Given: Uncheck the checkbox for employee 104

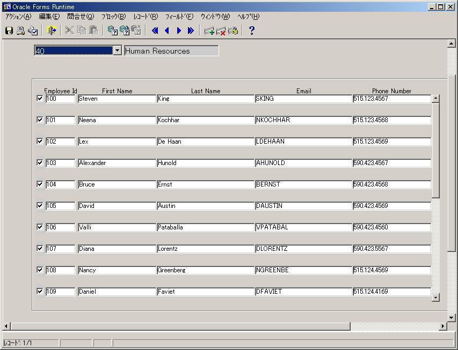Looking at the screenshot, I should (40, 184).
